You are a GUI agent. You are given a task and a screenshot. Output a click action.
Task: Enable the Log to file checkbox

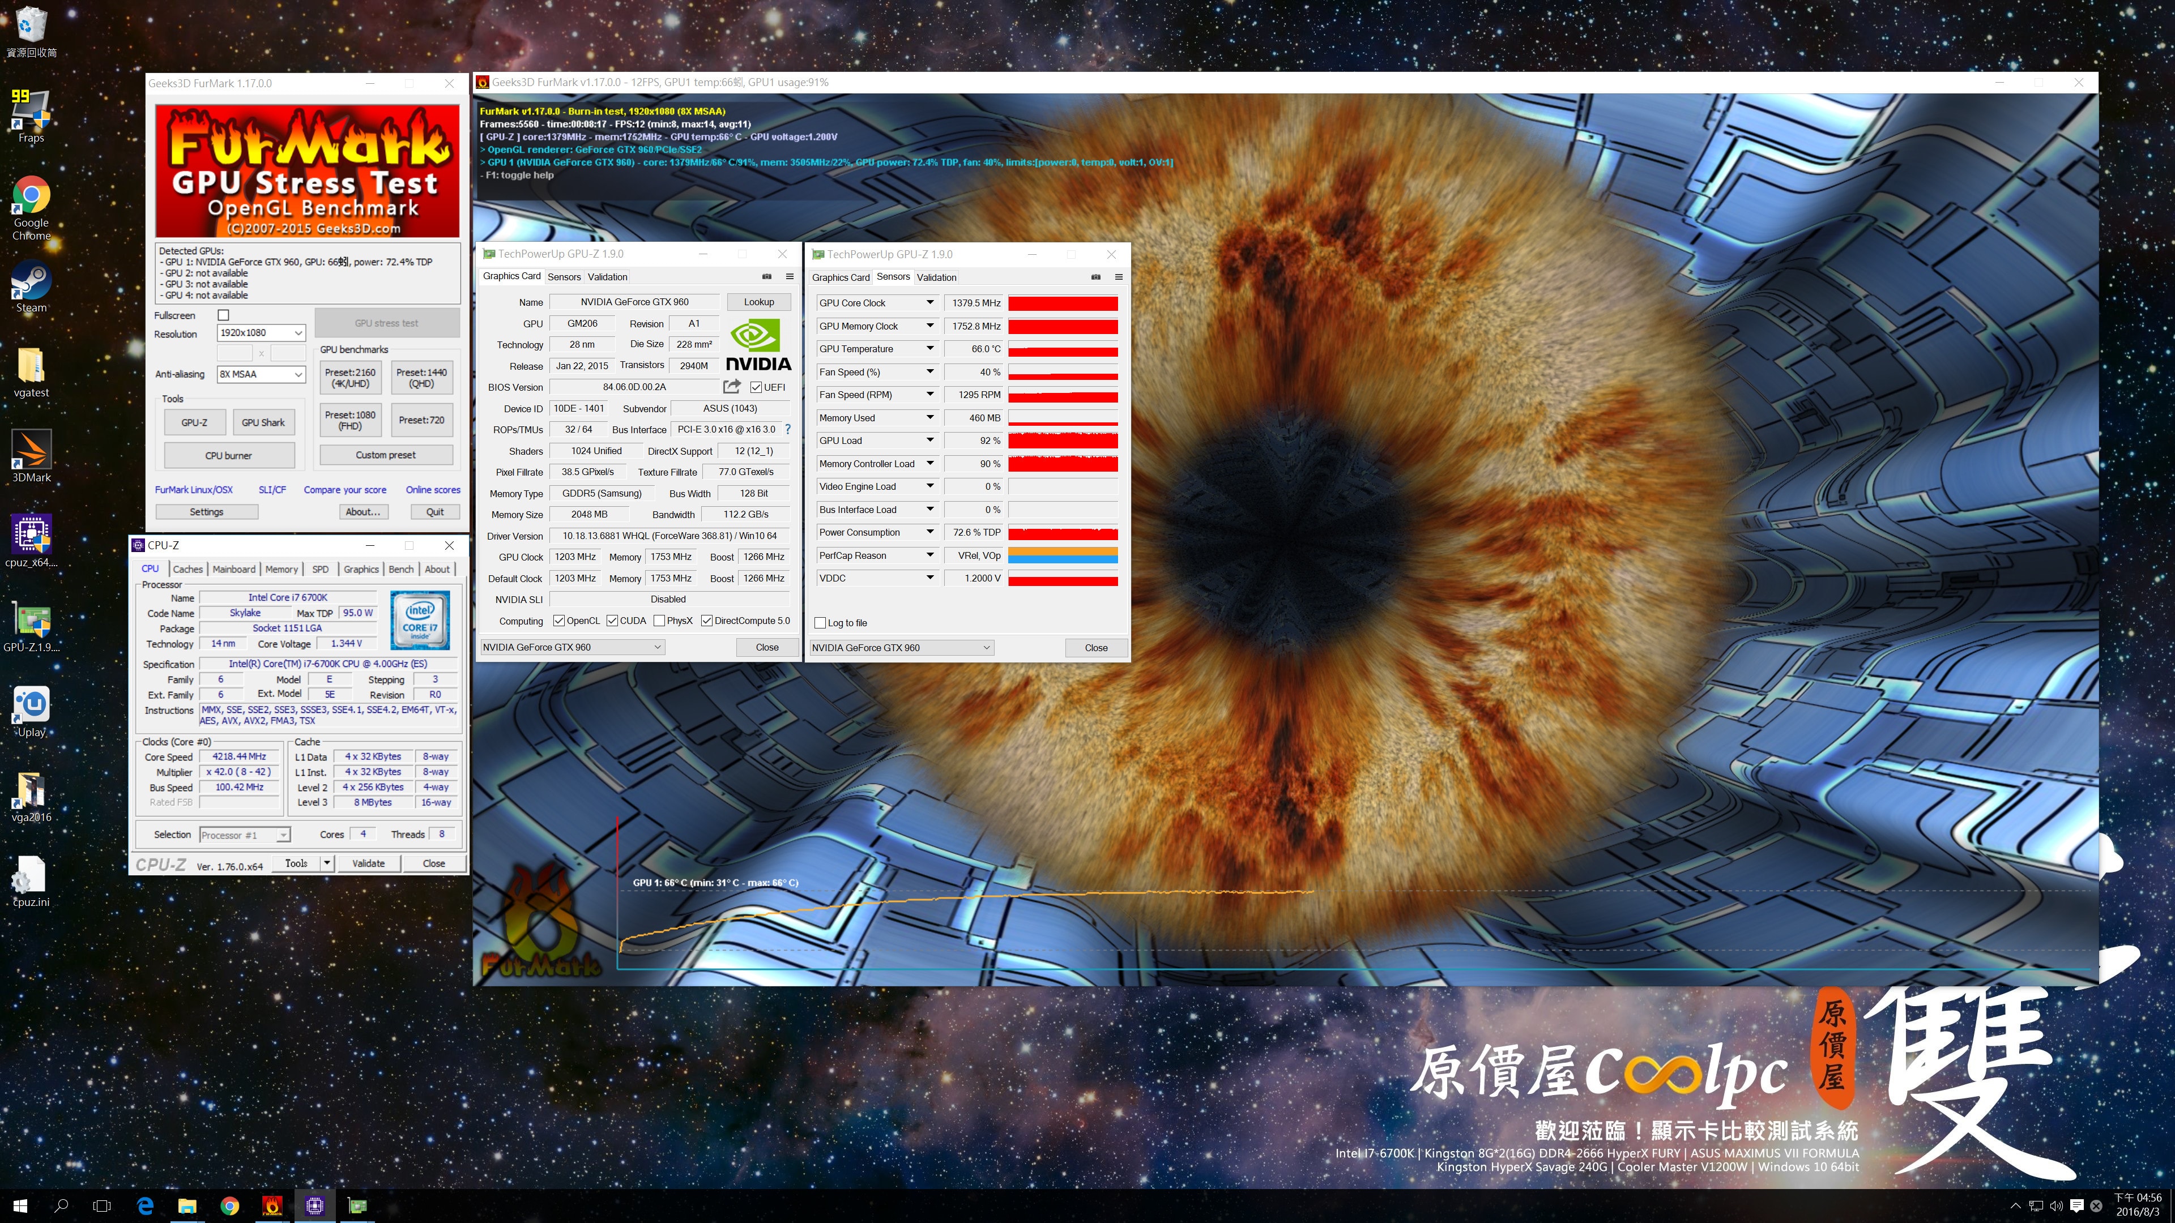point(820,623)
